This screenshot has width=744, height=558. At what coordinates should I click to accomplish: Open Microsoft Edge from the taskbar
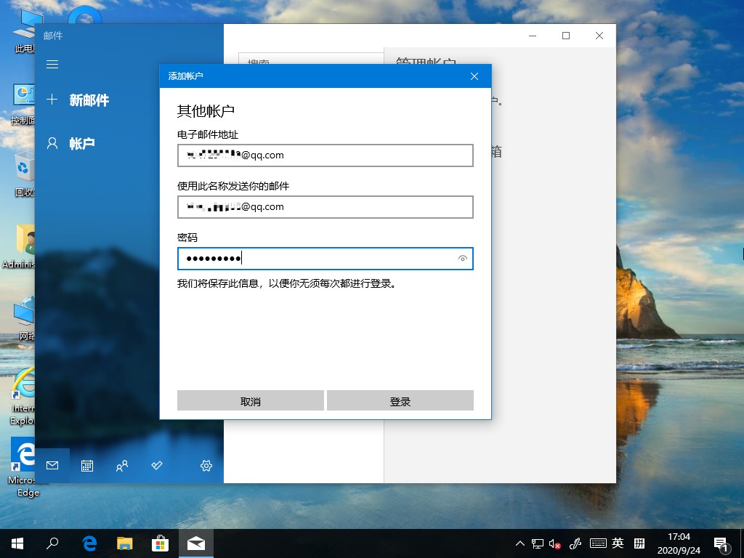coord(89,543)
